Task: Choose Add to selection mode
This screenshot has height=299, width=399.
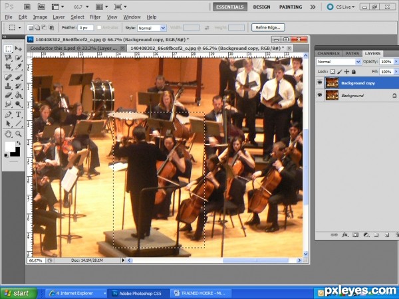Action: tap(37, 27)
